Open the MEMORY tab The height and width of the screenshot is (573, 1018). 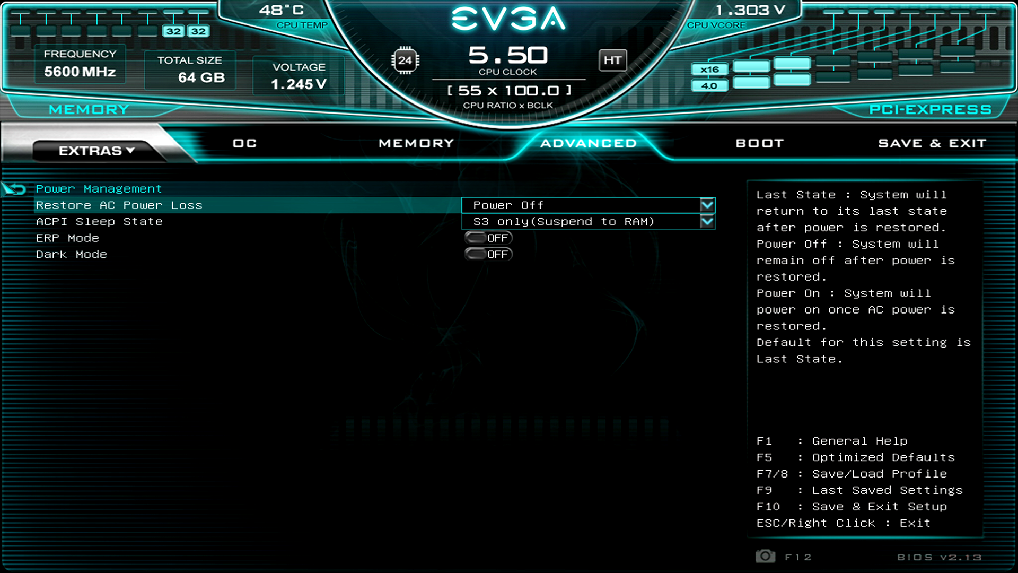coord(416,143)
